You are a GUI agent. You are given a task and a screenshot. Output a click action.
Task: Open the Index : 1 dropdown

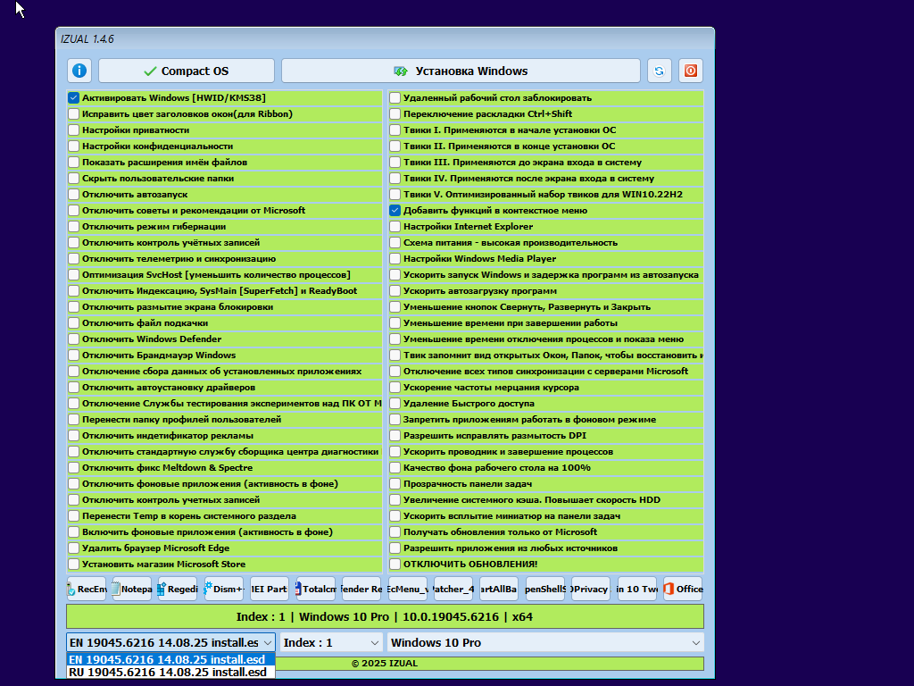[332, 643]
